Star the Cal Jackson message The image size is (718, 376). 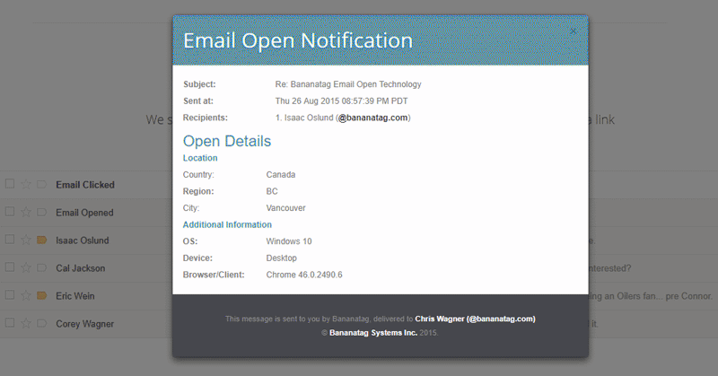26,267
